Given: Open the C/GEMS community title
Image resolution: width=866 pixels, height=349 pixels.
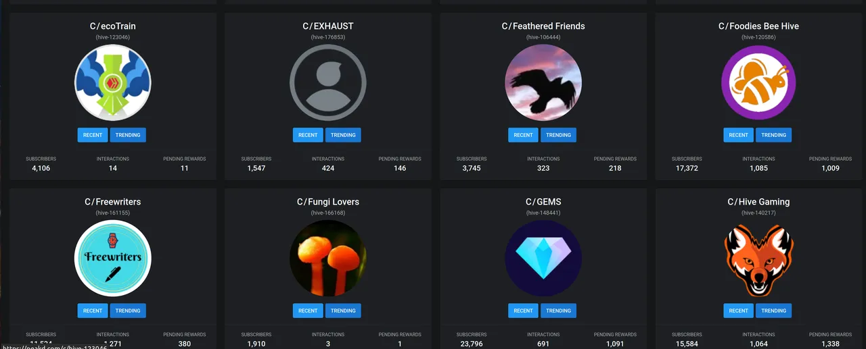Looking at the screenshot, I should (x=543, y=202).
